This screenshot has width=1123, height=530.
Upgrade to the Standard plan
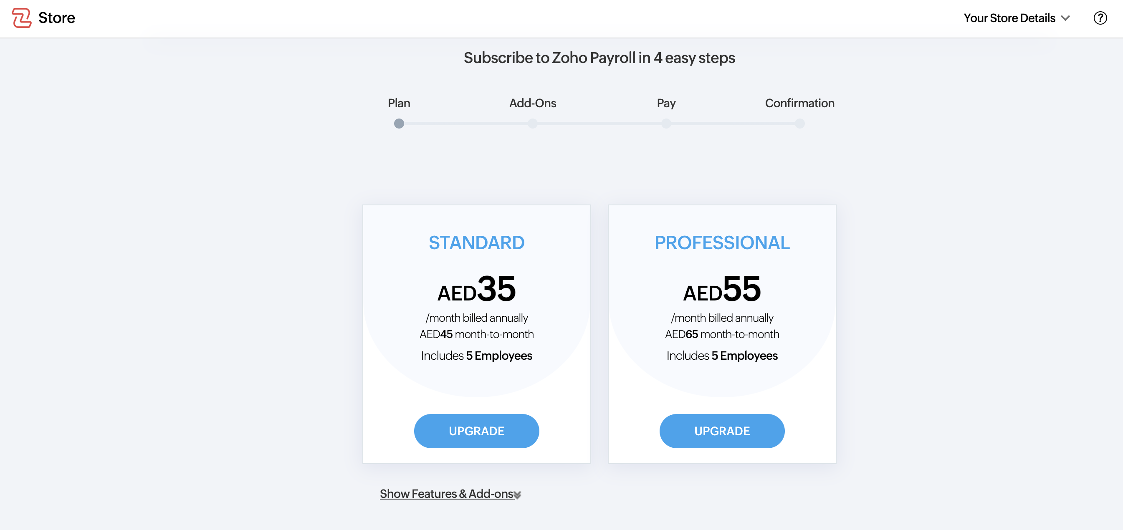click(476, 431)
